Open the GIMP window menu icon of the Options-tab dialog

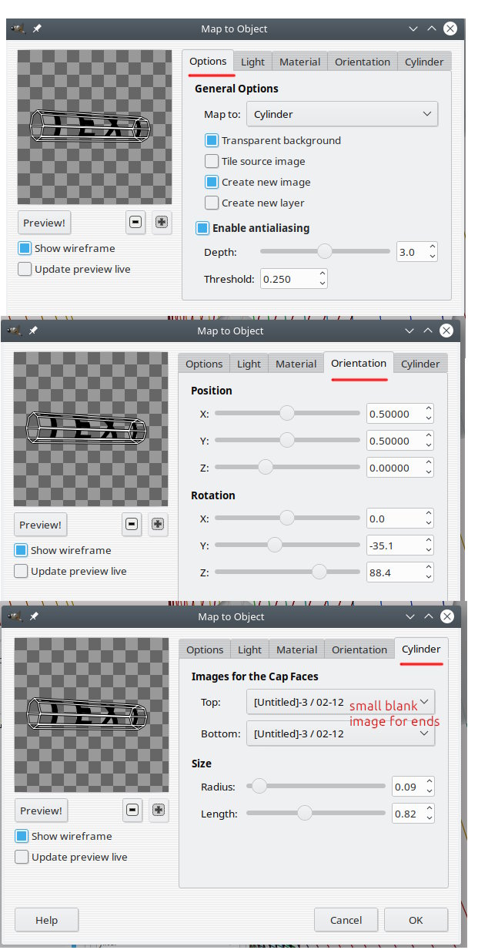(x=18, y=29)
